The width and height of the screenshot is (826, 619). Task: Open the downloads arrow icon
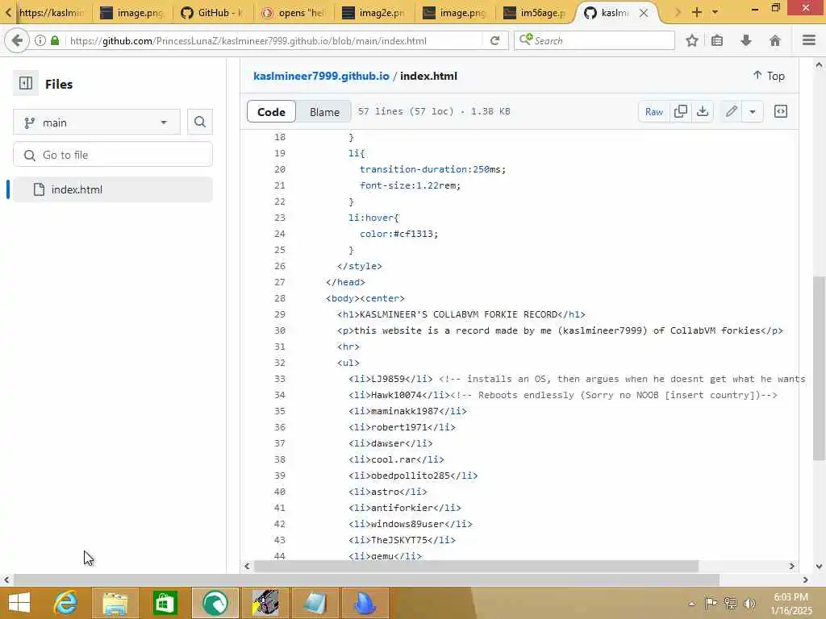(746, 40)
